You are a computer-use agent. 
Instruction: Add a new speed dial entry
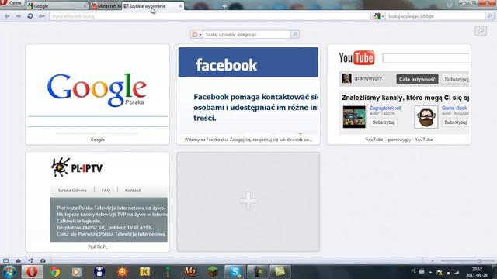point(248,201)
